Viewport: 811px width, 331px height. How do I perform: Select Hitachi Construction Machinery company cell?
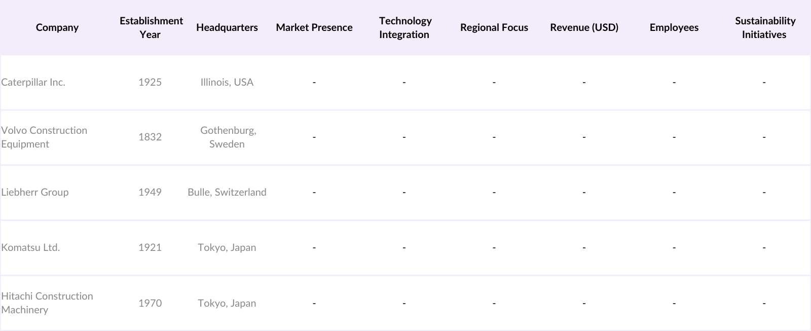[47, 303]
